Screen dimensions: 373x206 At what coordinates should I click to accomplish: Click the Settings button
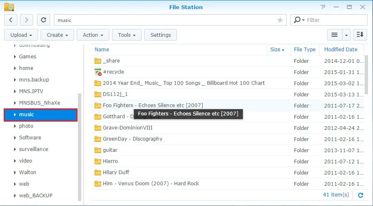pos(160,35)
